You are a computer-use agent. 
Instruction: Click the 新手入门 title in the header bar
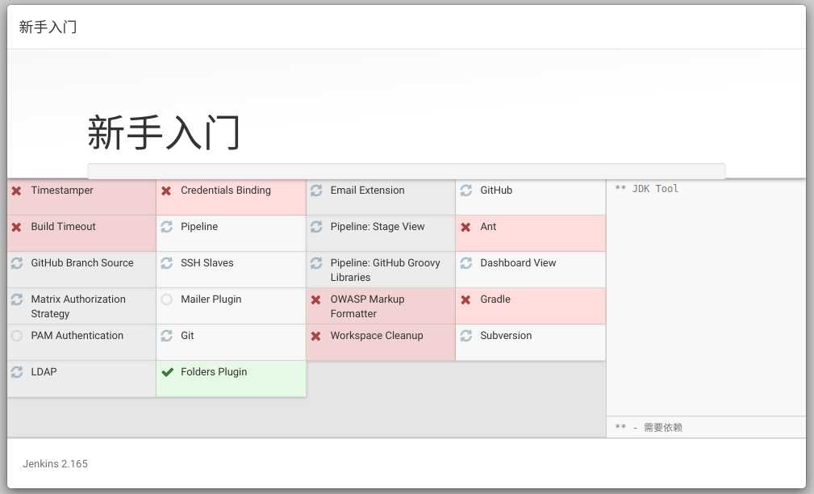tap(48, 27)
